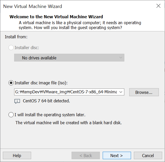The width and height of the screenshot is (165, 162).
Task: Expand the ISO path dropdown arrow
Action: click(x=121, y=92)
